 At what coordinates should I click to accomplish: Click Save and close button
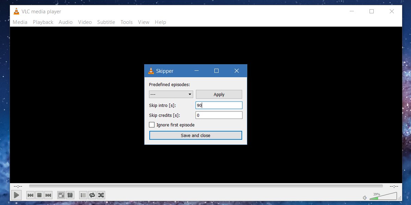point(196,135)
